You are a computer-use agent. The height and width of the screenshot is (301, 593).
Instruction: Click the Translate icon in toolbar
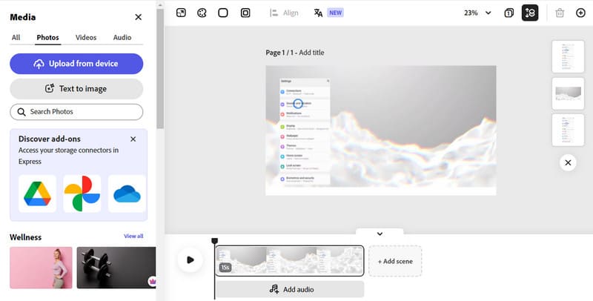point(318,13)
